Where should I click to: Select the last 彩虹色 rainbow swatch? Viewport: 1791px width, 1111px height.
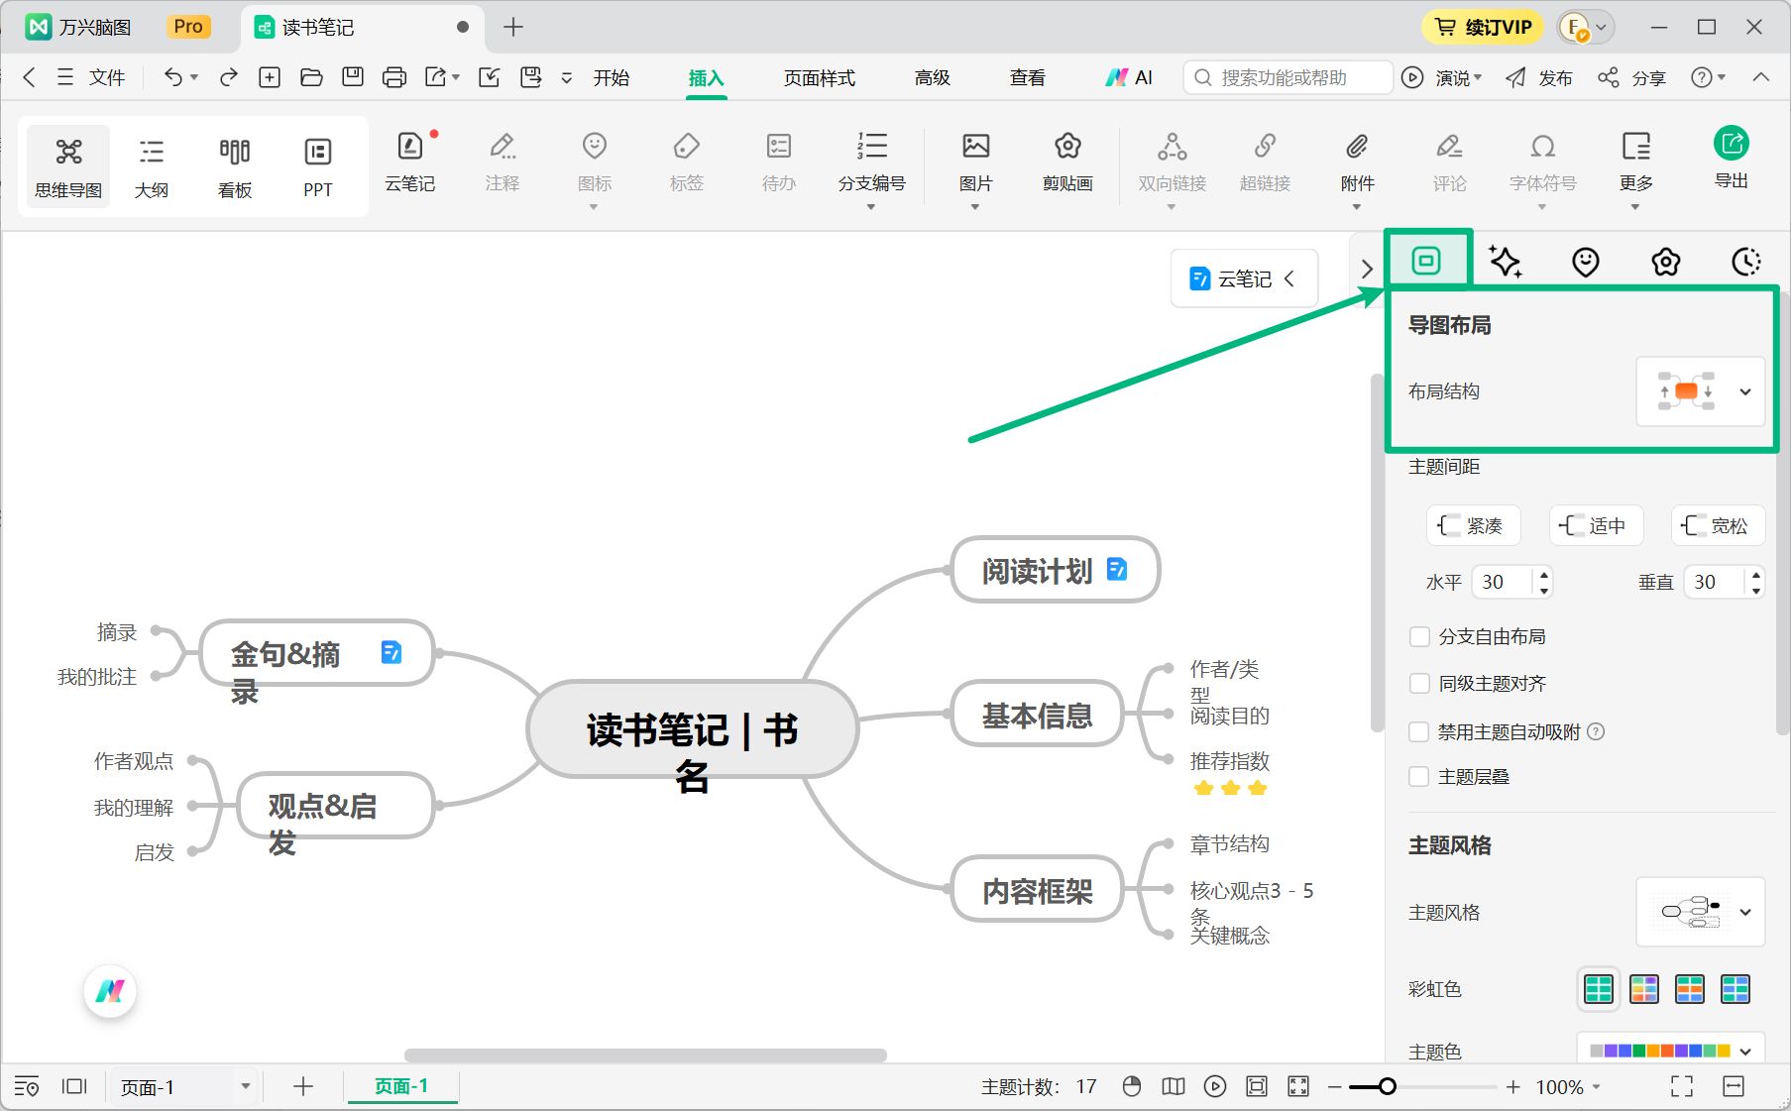coord(1735,988)
